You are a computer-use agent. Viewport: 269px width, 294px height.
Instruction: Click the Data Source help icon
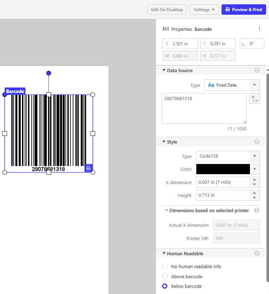[x=257, y=70]
